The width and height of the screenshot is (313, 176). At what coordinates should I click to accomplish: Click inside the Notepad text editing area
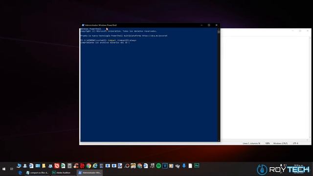pyautogui.click(x=265, y=88)
